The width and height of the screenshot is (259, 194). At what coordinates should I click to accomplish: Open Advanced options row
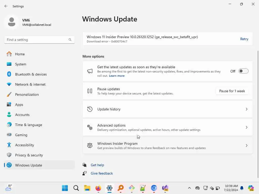(167, 127)
